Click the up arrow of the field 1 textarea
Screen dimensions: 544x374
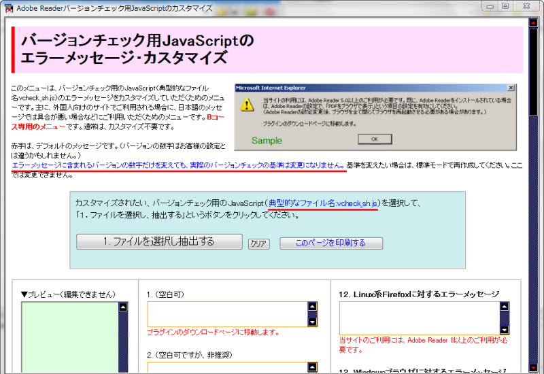(x=312, y=307)
